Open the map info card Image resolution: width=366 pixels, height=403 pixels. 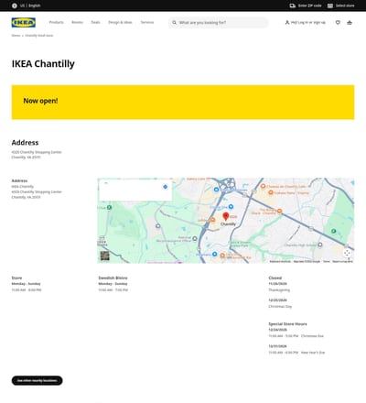point(135,190)
